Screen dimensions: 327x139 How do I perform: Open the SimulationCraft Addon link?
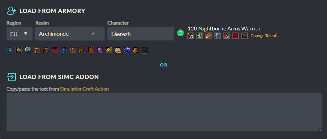click(x=84, y=89)
